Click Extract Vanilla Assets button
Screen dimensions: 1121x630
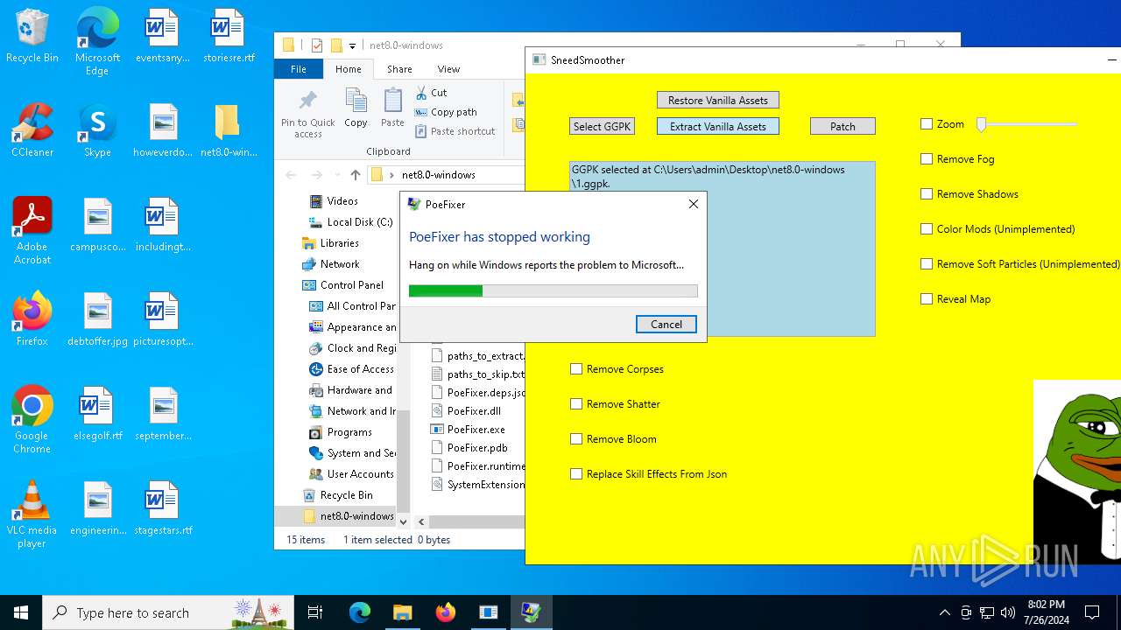click(x=718, y=126)
